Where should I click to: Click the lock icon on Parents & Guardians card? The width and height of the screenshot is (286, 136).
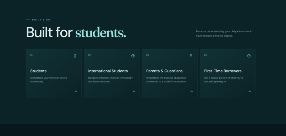coord(191,56)
